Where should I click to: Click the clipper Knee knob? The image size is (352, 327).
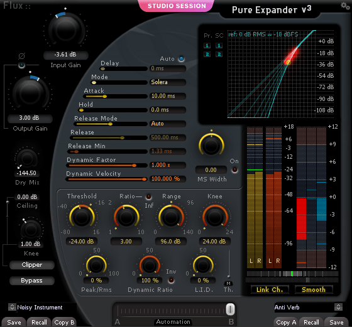[31, 229]
